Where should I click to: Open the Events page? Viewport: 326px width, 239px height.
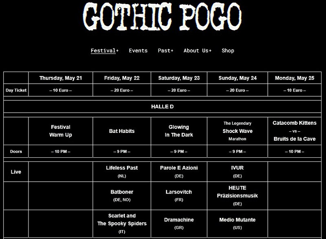click(138, 51)
